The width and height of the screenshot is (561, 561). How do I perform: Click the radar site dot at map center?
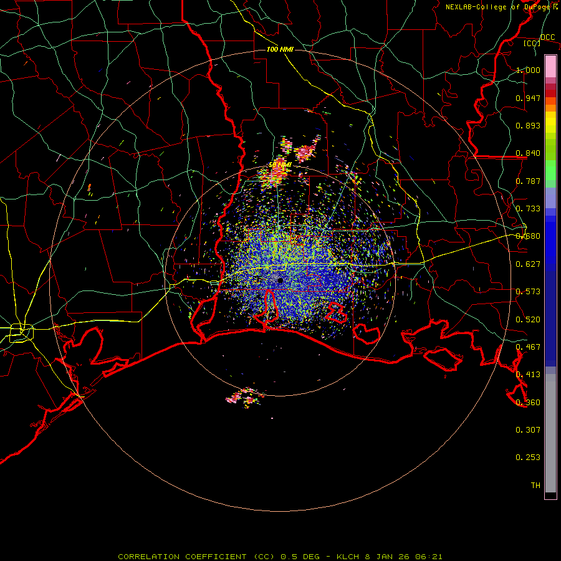point(280,280)
